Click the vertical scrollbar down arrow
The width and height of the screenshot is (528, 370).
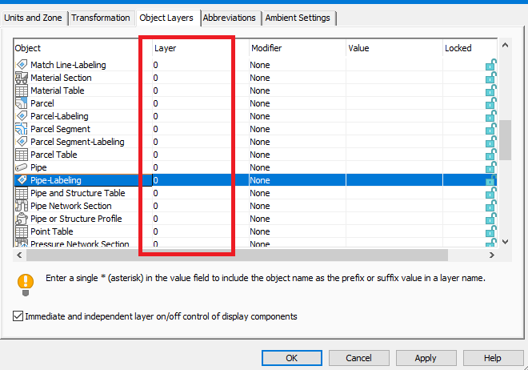505,241
